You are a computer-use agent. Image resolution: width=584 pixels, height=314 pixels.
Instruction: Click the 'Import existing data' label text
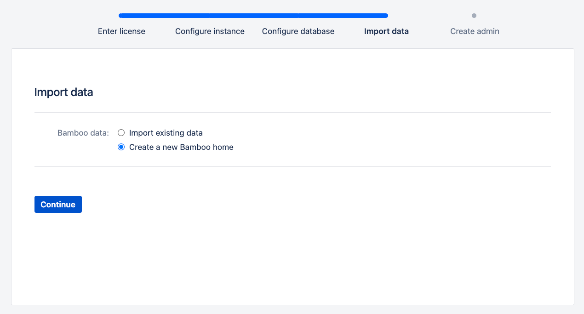[x=166, y=133]
